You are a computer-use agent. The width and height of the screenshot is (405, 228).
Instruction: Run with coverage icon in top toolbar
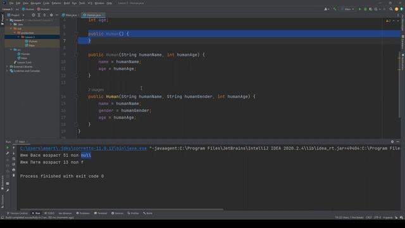(x=371, y=9)
